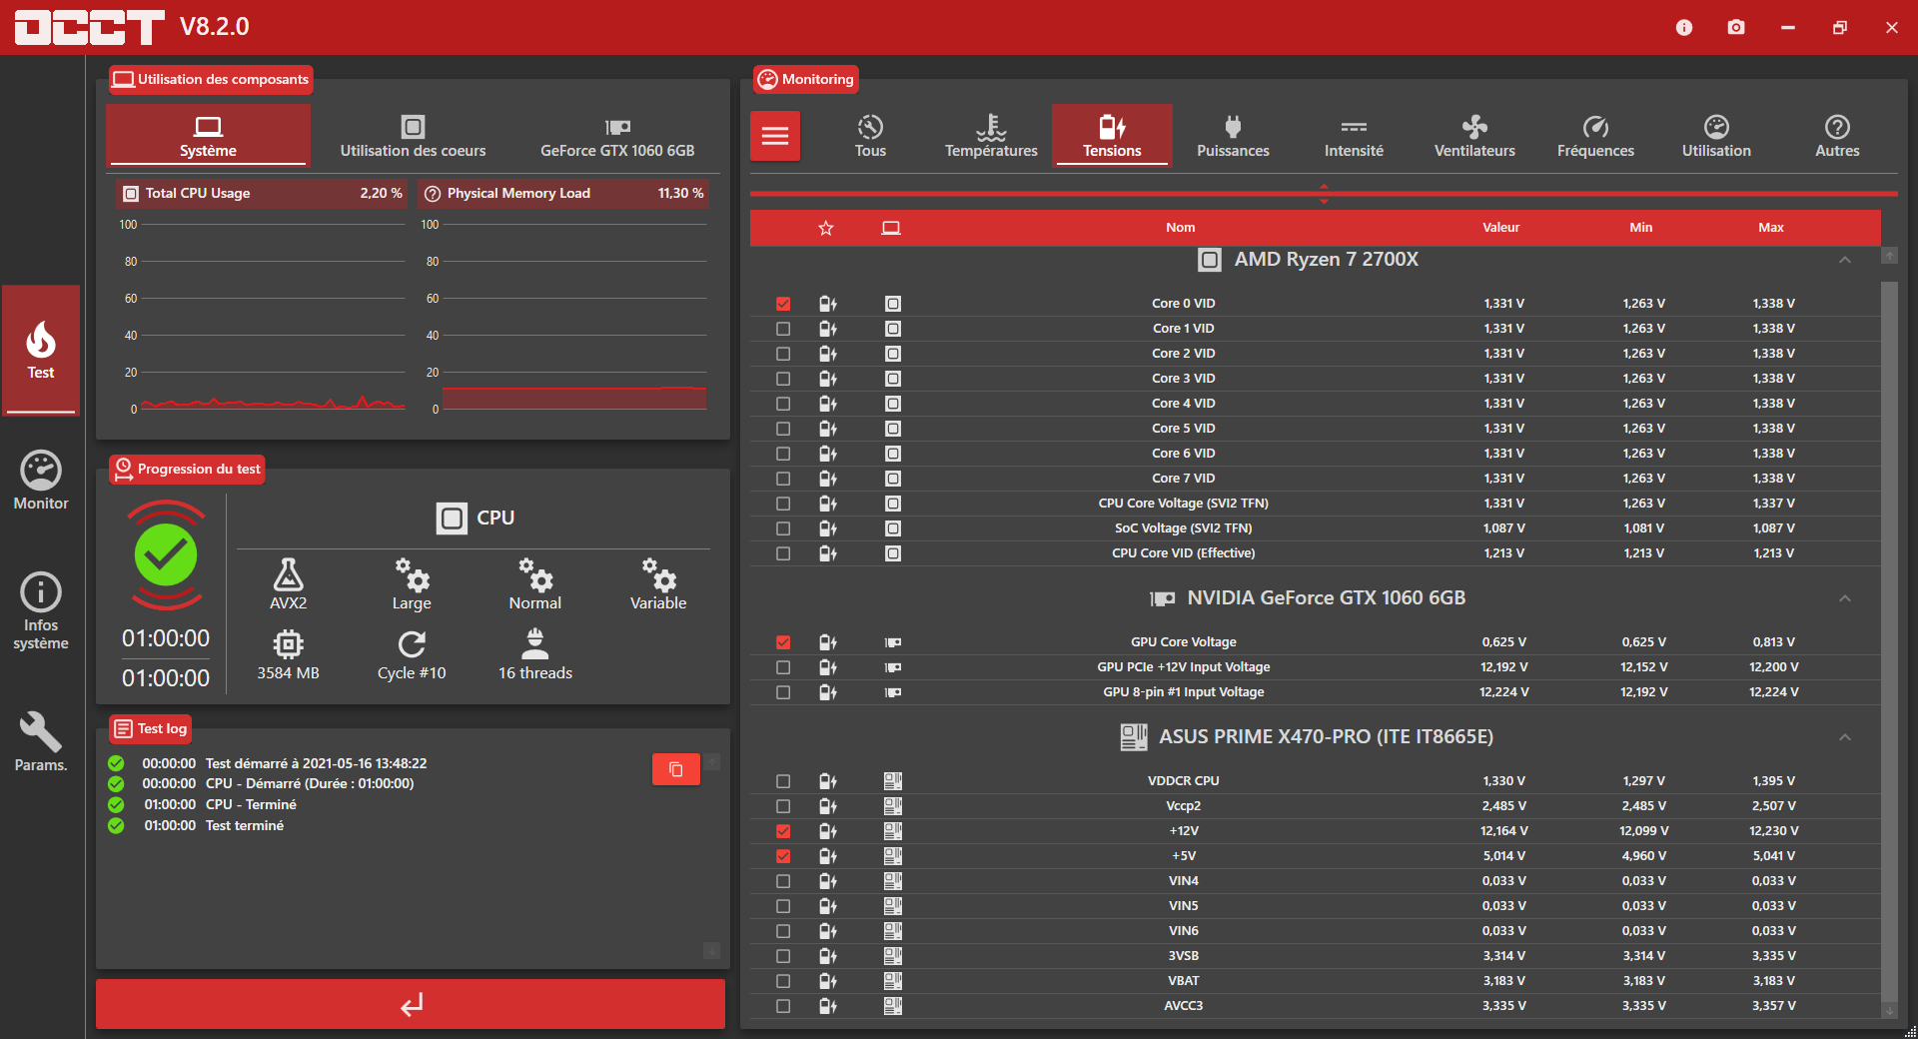Viewport: 1918px width, 1039px height.
Task: Sort by the Valeur column header
Action: 1500,228
